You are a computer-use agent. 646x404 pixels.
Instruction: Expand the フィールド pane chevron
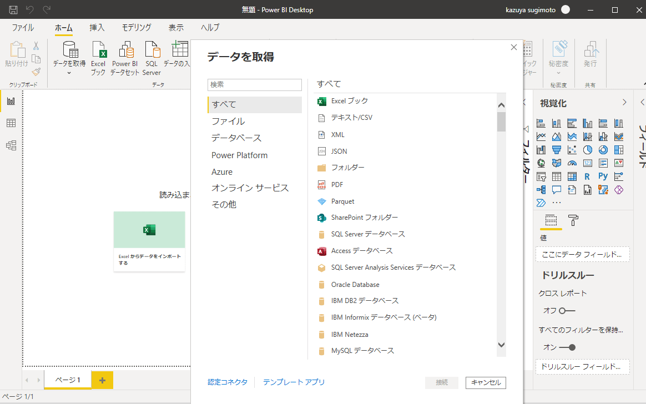(642, 102)
